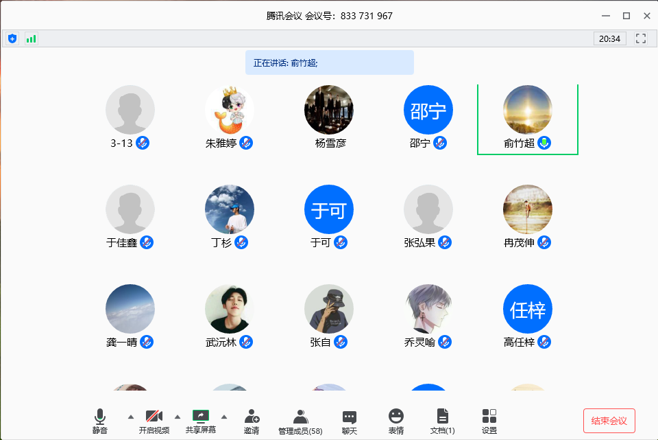Enter full screen mode via corner icon

coord(641,38)
